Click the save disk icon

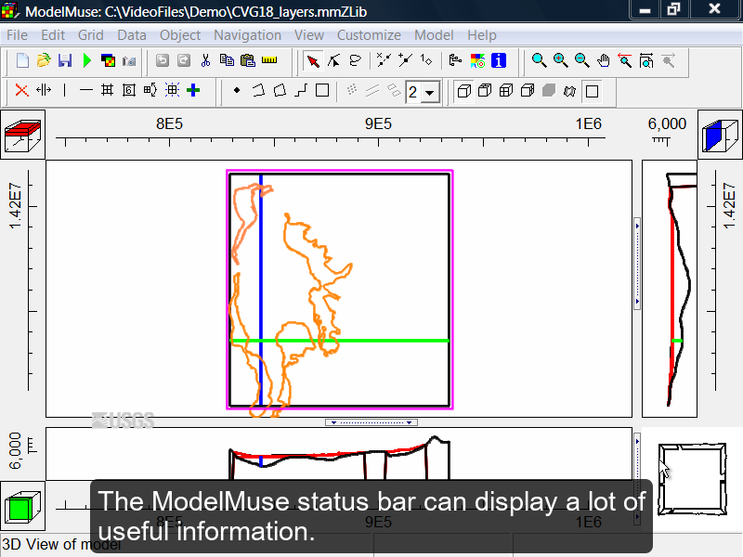click(65, 60)
